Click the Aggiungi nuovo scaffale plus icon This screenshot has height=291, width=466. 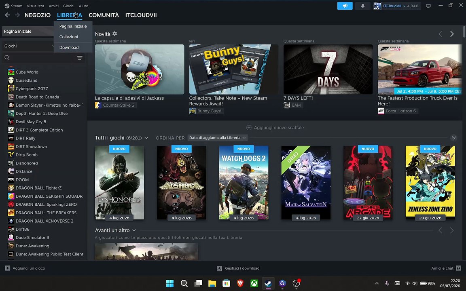pos(249,127)
